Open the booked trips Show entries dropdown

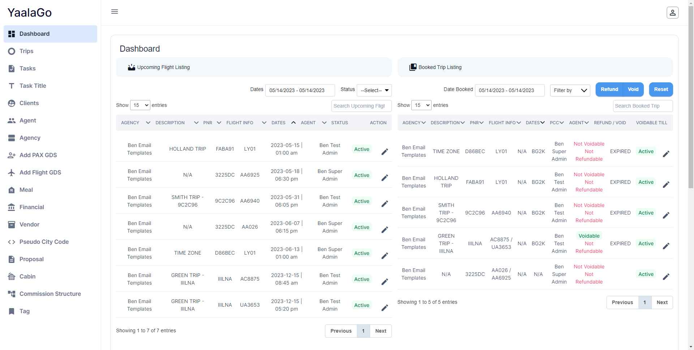click(421, 105)
